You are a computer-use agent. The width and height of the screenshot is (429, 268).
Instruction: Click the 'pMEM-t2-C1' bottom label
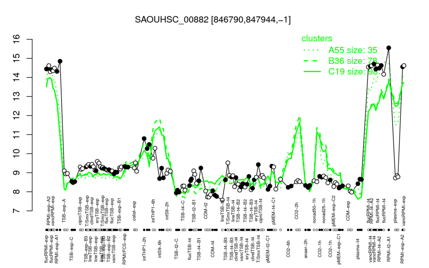pyautogui.click(x=268, y=249)
